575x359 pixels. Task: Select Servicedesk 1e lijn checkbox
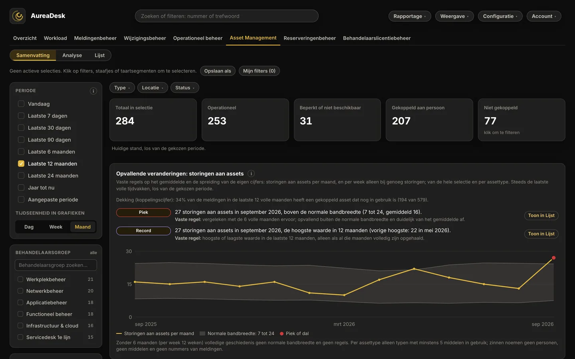click(x=20, y=337)
